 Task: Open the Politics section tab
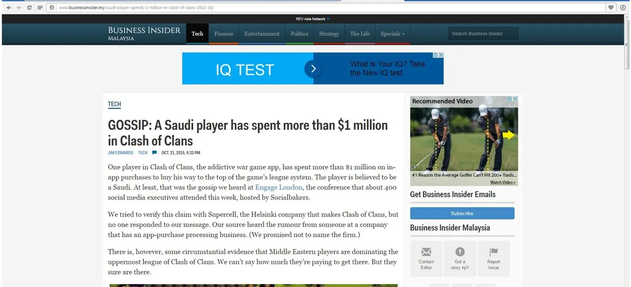click(x=299, y=34)
